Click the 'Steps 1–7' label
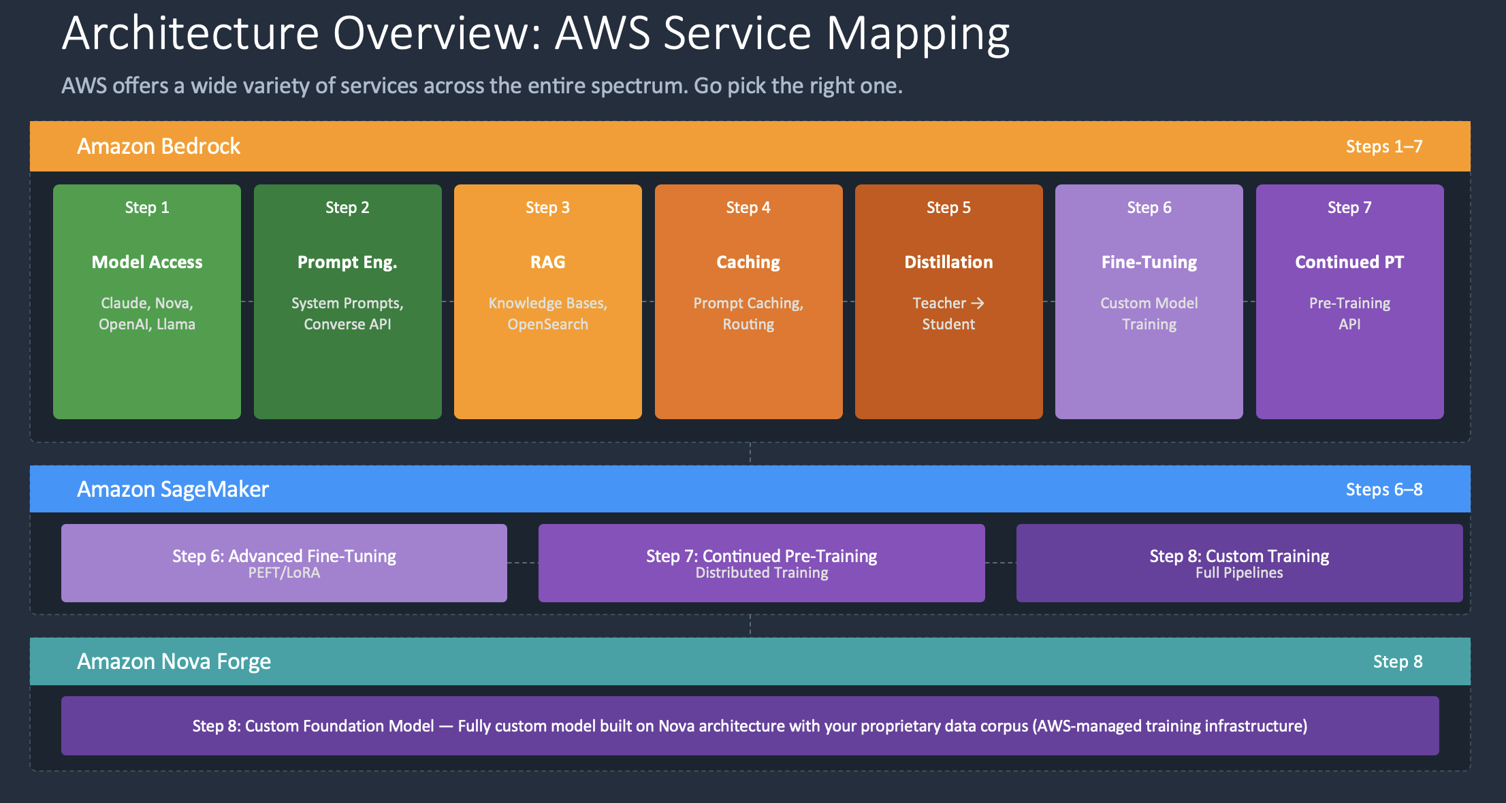 coord(1384,146)
